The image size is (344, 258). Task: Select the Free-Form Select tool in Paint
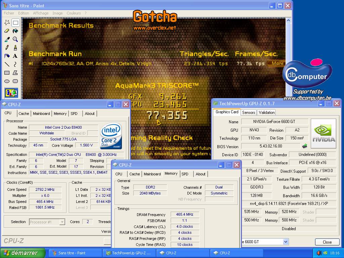coord(7,23)
